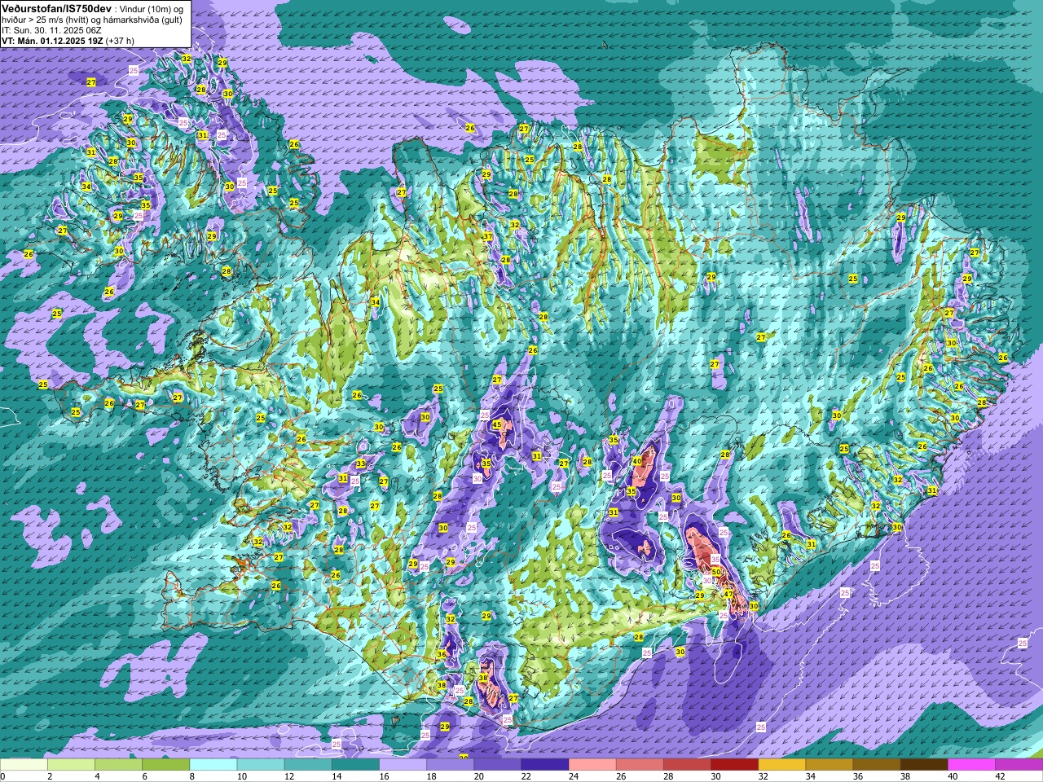Image resolution: width=1043 pixels, height=782 pixels.
Task: Click the green 4–6 legend swatch
Action: point(119,765)
